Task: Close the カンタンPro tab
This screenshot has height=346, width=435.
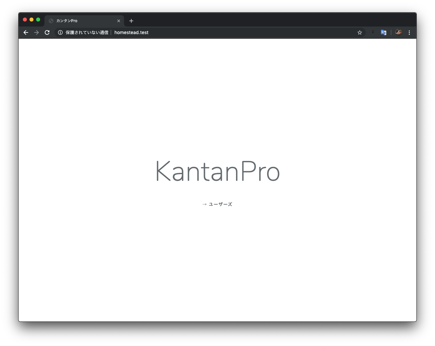Action: point(119,21)
